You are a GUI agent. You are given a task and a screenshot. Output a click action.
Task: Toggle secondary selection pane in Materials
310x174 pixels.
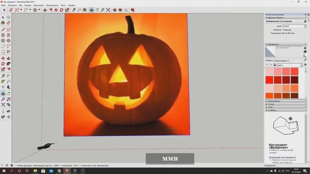305,48
